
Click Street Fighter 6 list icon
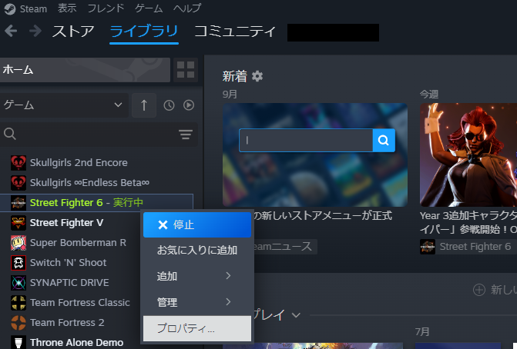(18, 203)
